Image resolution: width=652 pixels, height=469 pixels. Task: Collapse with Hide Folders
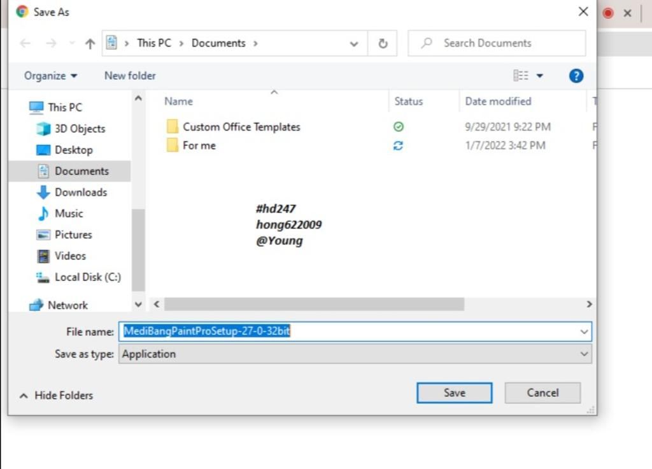[56, 395]
